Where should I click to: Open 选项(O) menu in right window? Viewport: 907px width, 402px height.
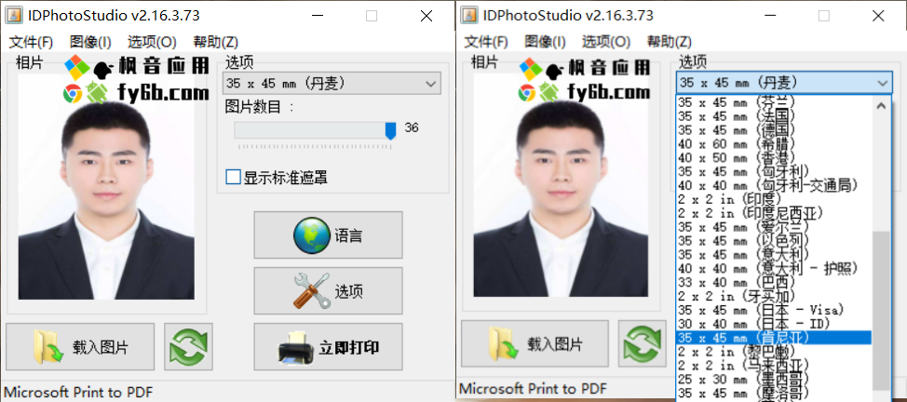coord(606,42)
